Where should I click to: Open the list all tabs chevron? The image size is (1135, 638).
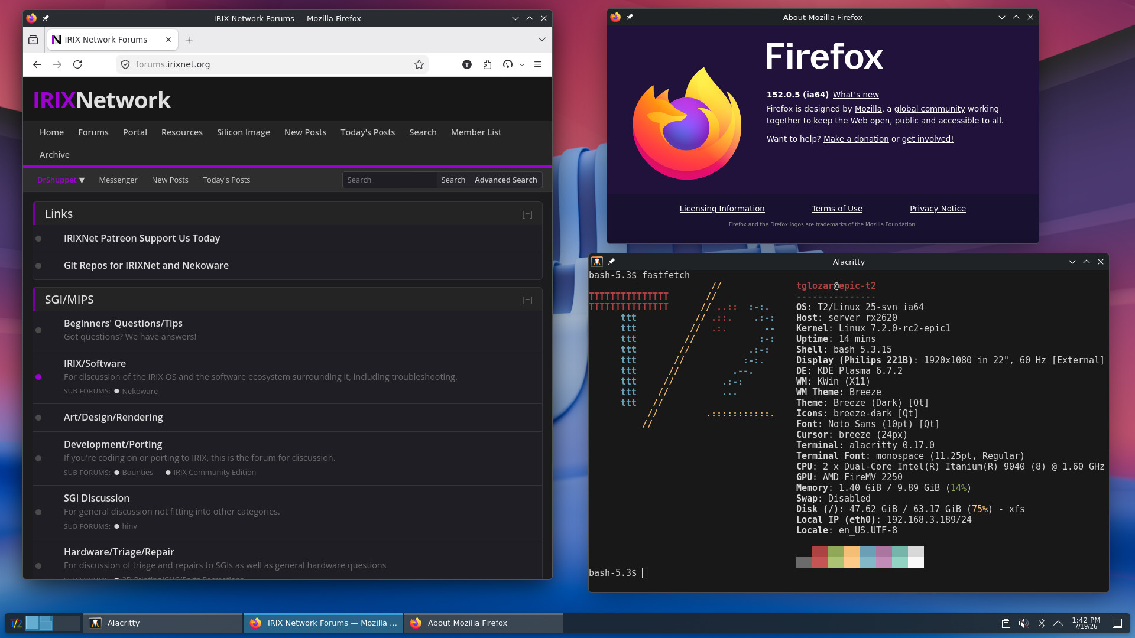(541, 40)
